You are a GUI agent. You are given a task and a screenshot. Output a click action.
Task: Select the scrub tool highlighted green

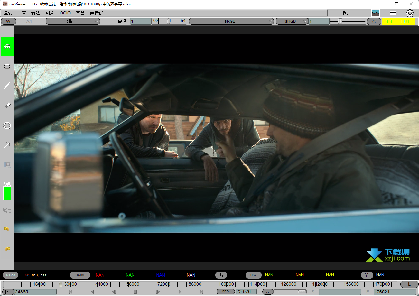pyautogui.click(x=7, y=46)
